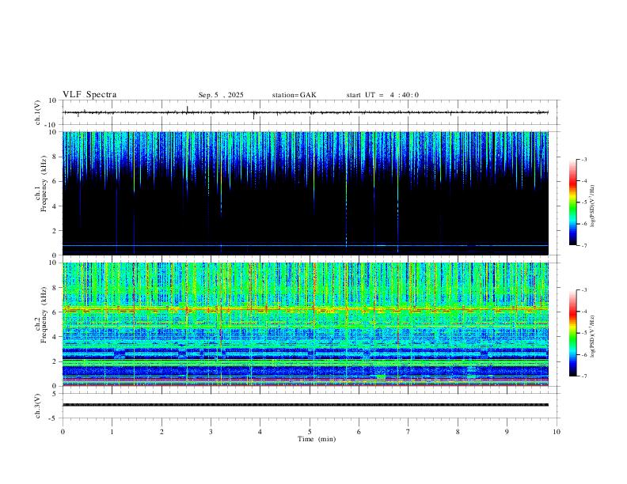627x484 pixels.
Task: Click the time axis tick label '10'
Action: pyautogui.click(x=557, y=432)
